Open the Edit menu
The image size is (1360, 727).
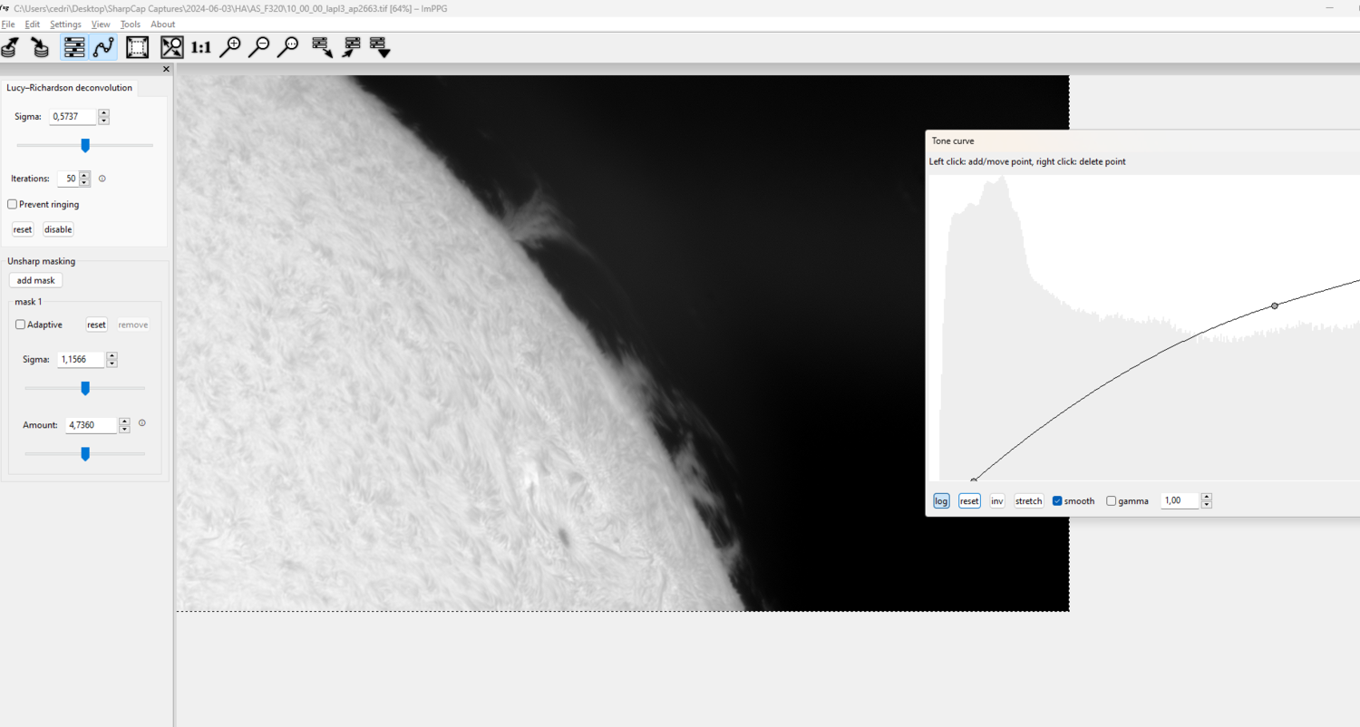pyautogui.click(x=33, y=24)
